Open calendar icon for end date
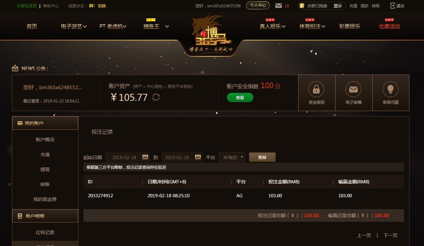Image resolution: width=424 pixels, height=246 pixels. pyautogui.click(x=198, y=157)
